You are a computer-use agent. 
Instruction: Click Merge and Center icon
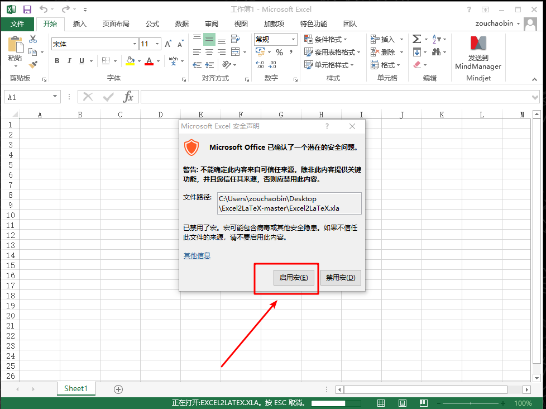(x=236, y=53)
